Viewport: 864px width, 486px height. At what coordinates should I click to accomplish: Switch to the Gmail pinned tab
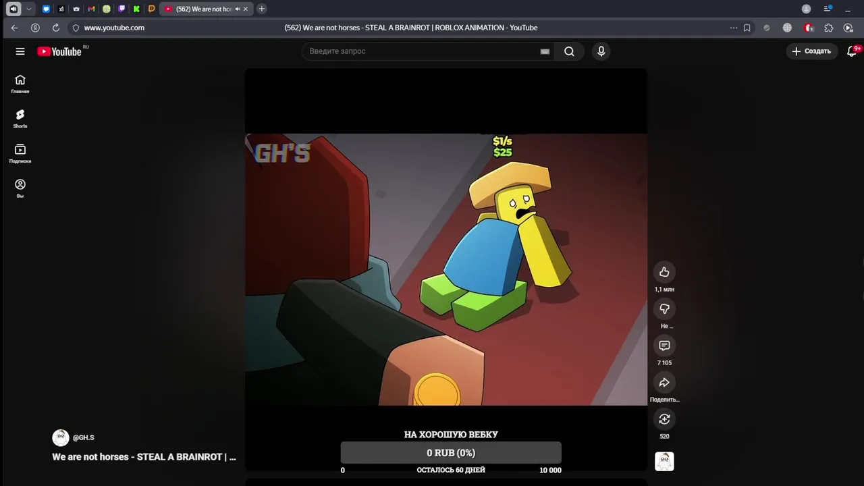91,9
